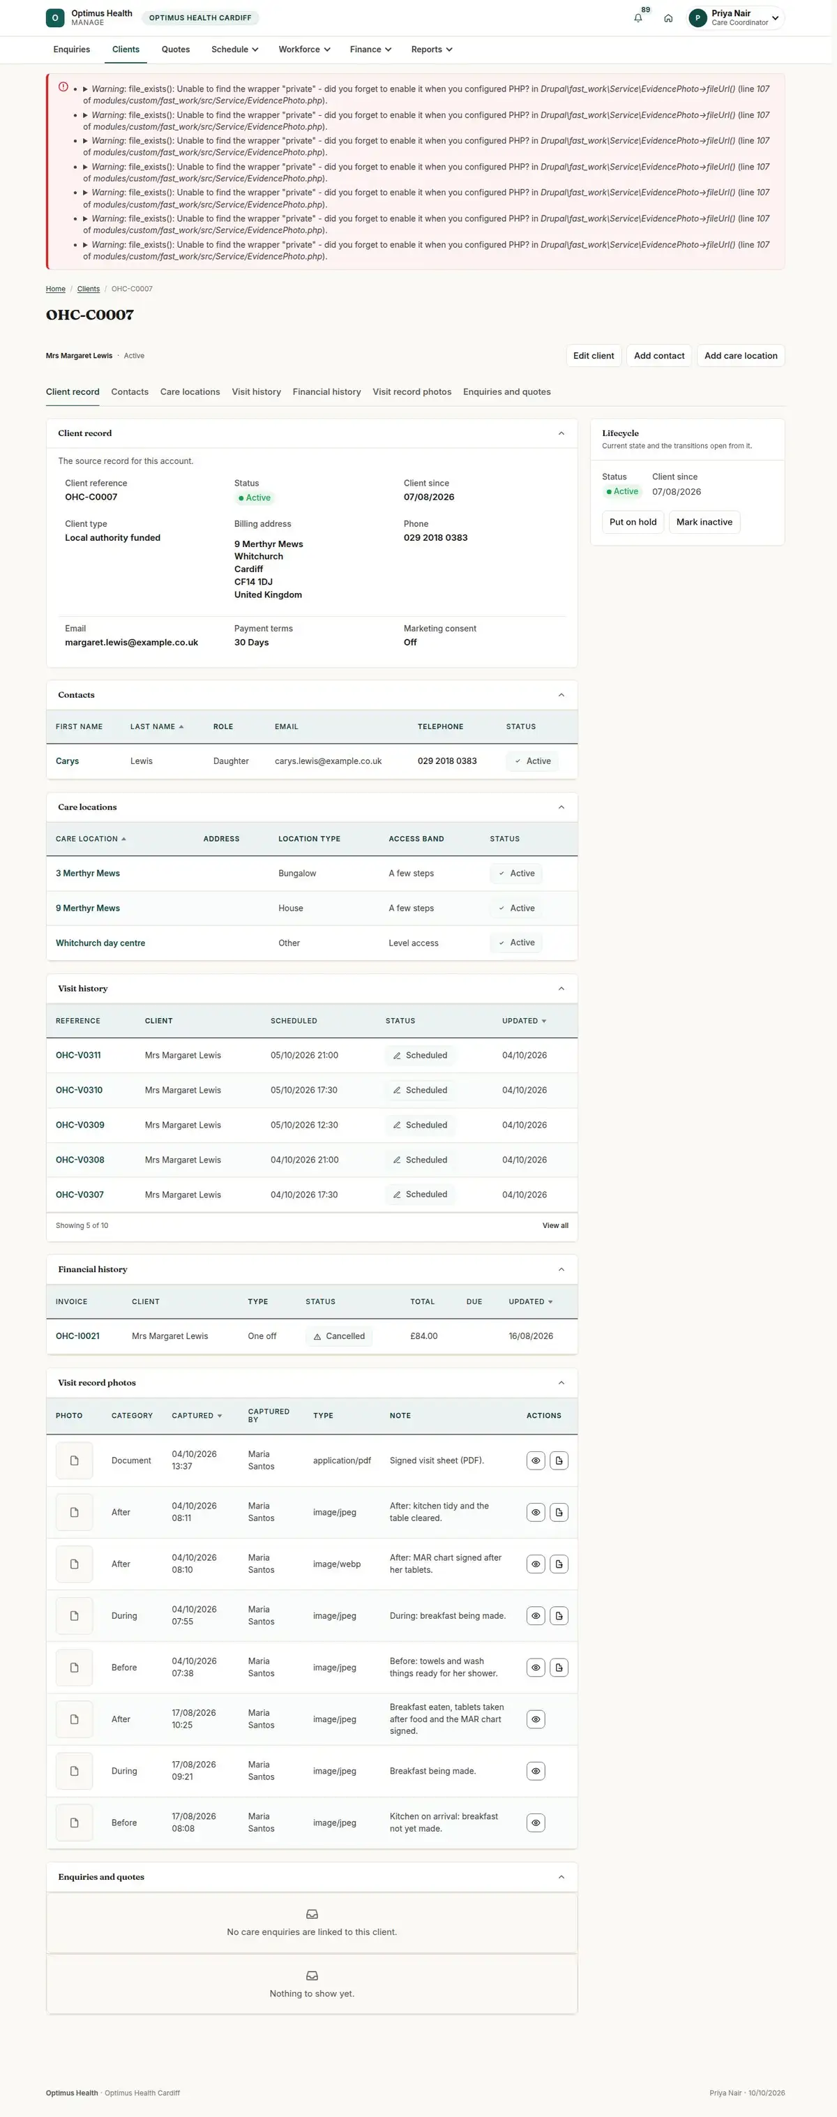837x2117 pixels.
Task: Collapse the Financial history panel
Action: click(561, 1270)
